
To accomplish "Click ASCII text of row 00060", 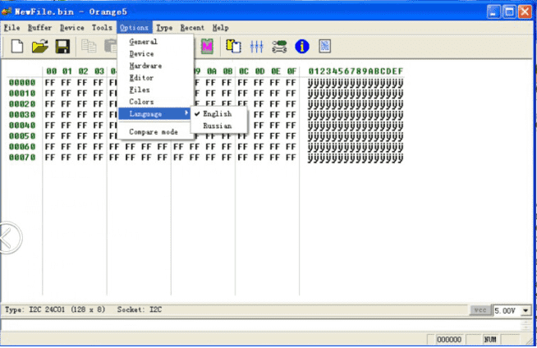I will click(x=356, y=147).
